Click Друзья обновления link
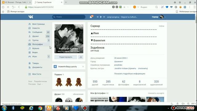Viewport: 197px width, 111px height. [78, 94]
